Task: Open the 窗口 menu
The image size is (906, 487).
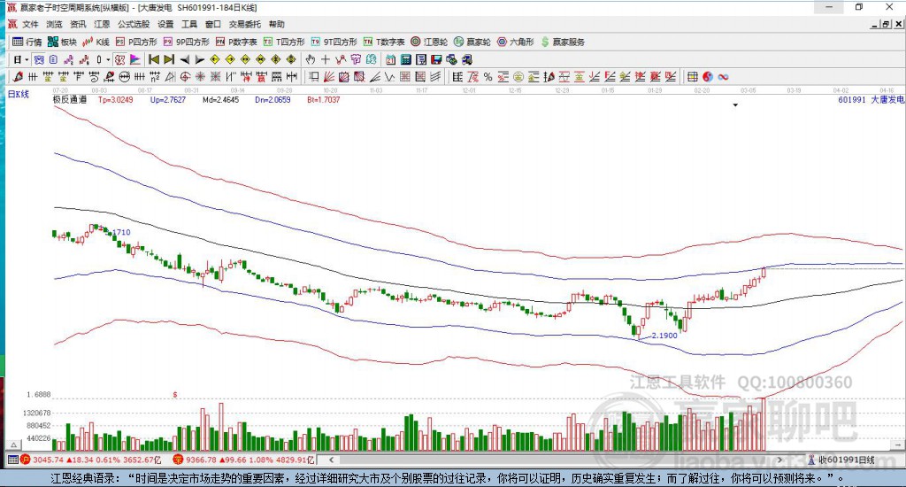Action: coord(213,24)
